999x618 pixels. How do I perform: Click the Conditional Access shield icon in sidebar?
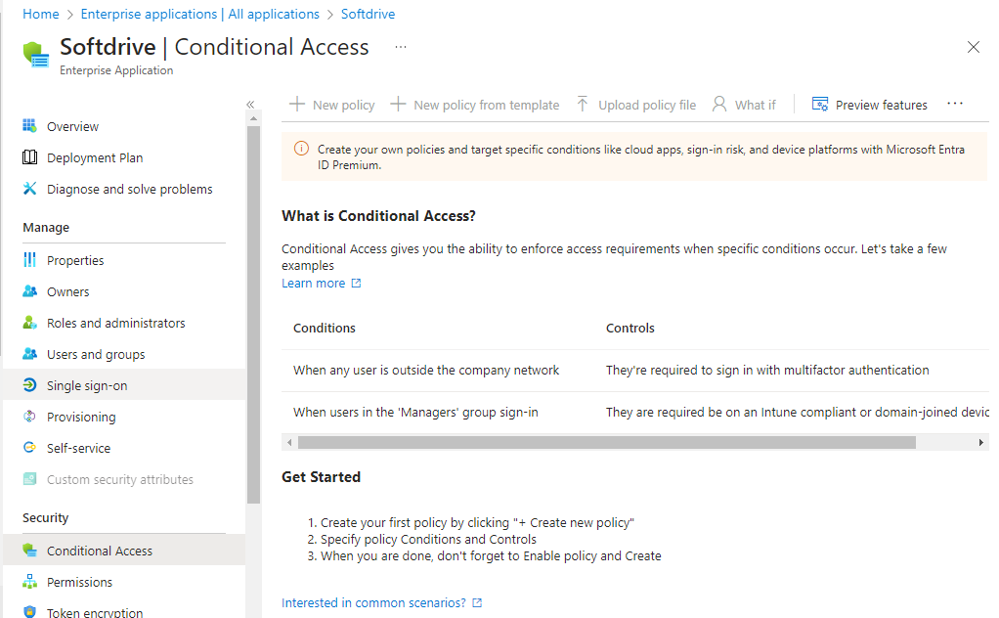[x=29, y=550]
